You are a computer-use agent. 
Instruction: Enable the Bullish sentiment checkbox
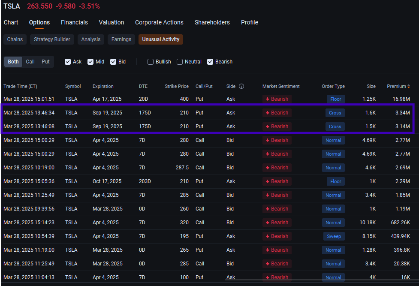151,62
